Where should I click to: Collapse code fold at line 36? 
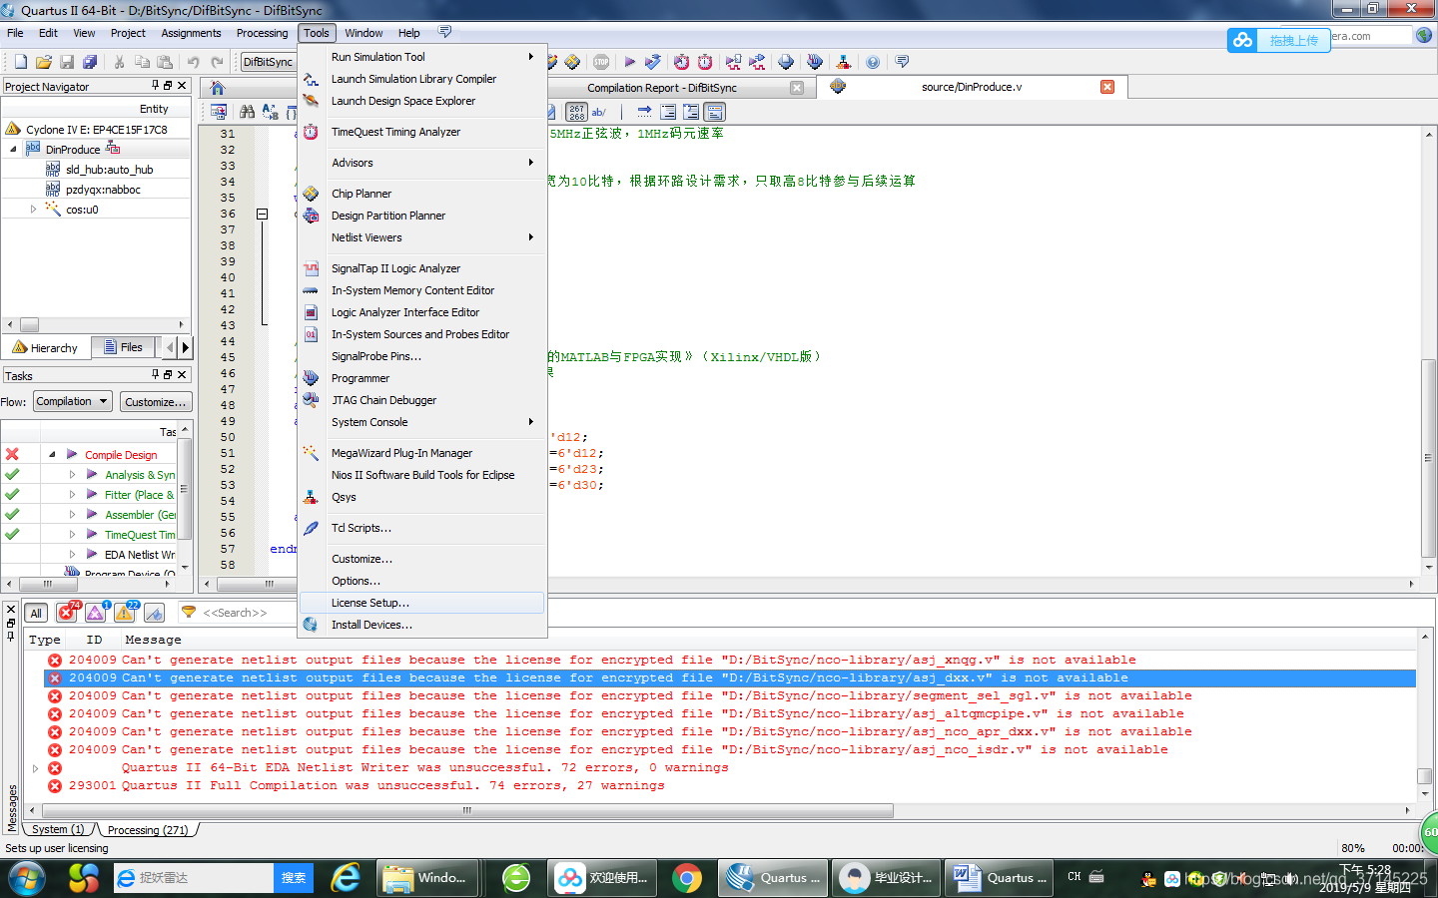(x=262, y=214)
